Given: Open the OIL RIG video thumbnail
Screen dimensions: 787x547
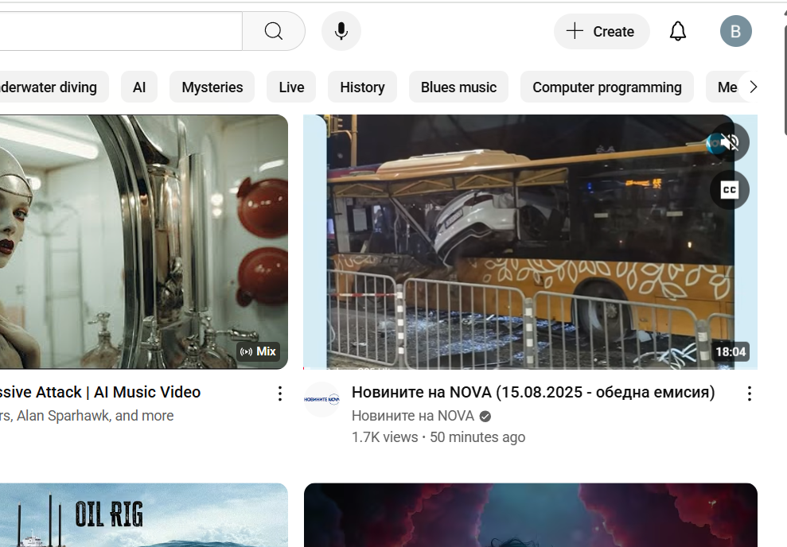Looking at the screenshot, I should point(144,515).
